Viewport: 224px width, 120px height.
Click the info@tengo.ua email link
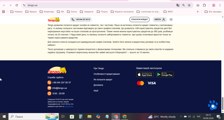tap(60, 88)
